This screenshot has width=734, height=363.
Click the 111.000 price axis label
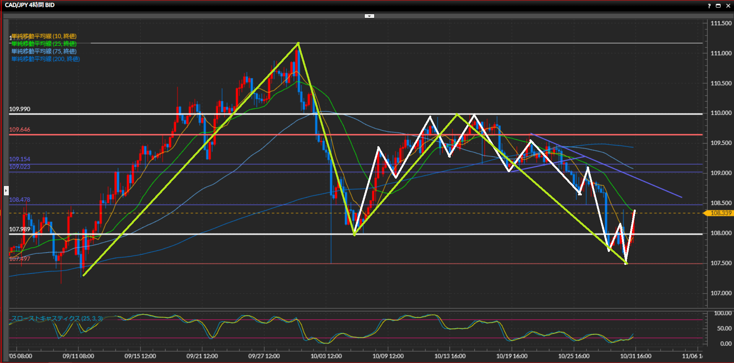tap(721, 53)
